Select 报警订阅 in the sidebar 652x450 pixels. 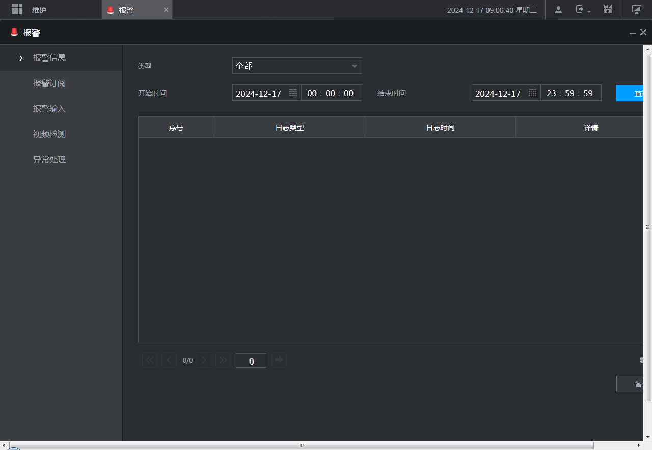[x=49, y=83]
